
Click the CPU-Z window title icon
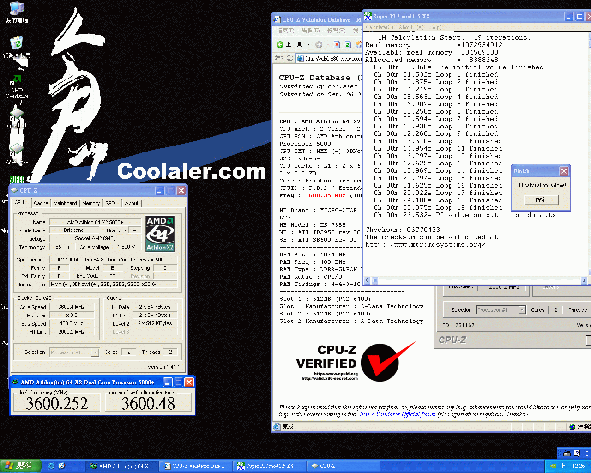(x=14, y=190)
